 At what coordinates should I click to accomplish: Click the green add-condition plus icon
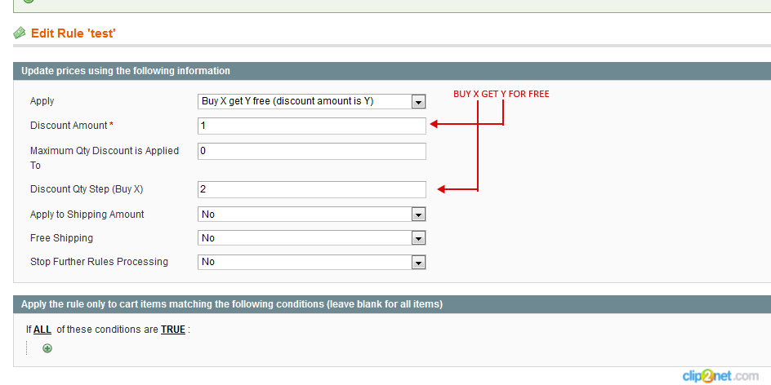coord(47,348)
